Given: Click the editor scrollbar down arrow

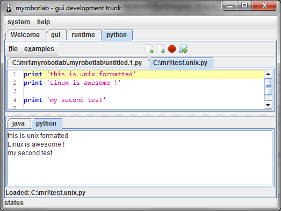Looking at the screenshot, I should tap(268, 105).
